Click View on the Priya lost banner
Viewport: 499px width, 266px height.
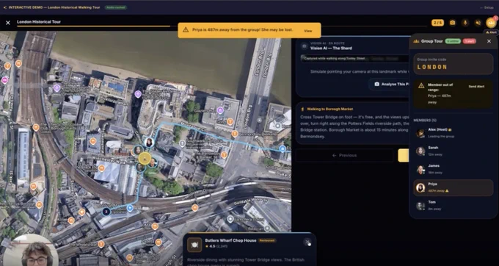pyautogui.click(x=307, y=31)
